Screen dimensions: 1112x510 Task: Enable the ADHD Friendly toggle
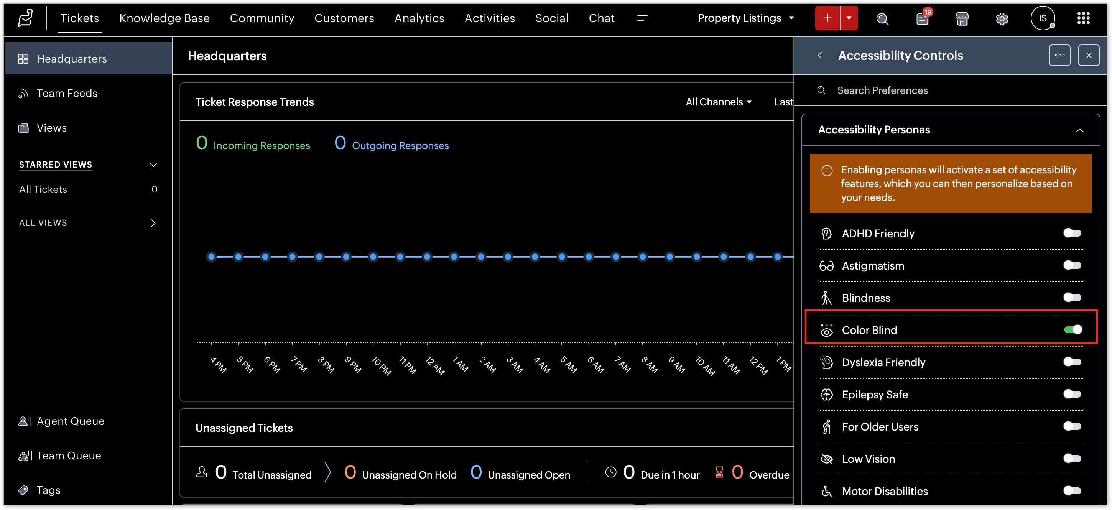(x=1072, y=233)
